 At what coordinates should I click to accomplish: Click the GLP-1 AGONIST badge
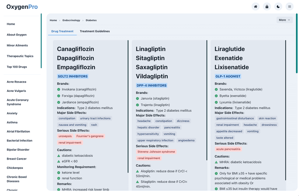click(x=228, y=77)
